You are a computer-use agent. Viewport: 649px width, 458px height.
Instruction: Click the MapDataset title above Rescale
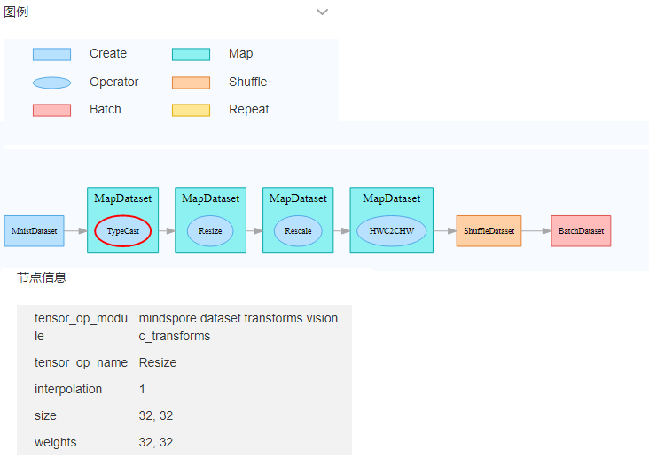coord(298,198)
